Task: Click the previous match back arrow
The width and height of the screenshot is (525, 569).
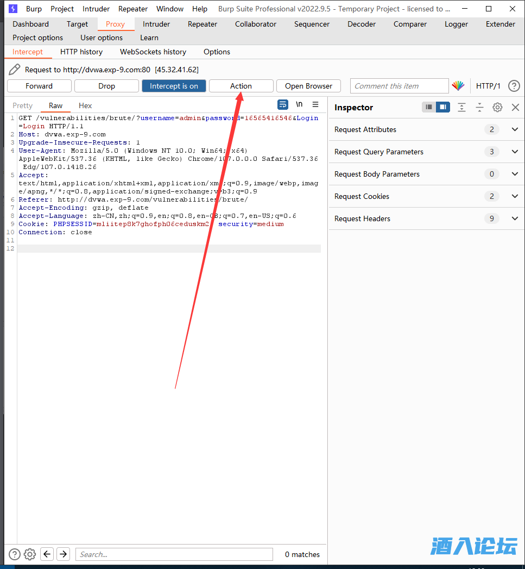Action: (47, 554)
